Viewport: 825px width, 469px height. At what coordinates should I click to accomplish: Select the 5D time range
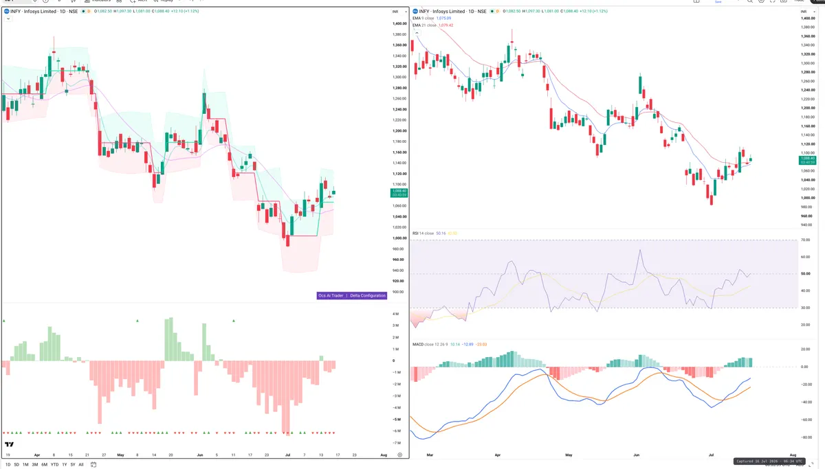click(16, 465)
